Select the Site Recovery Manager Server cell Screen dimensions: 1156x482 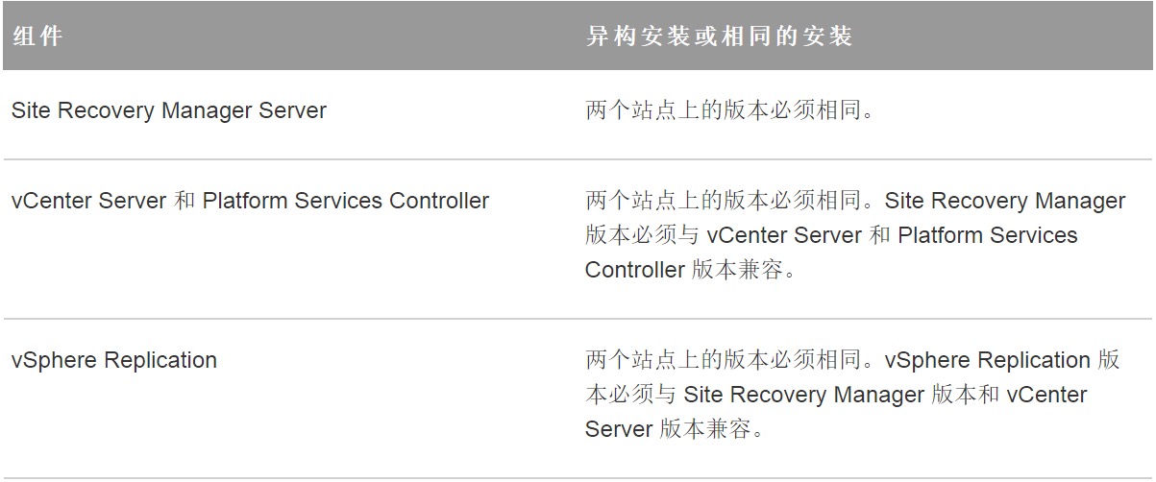tap(169, 110)
